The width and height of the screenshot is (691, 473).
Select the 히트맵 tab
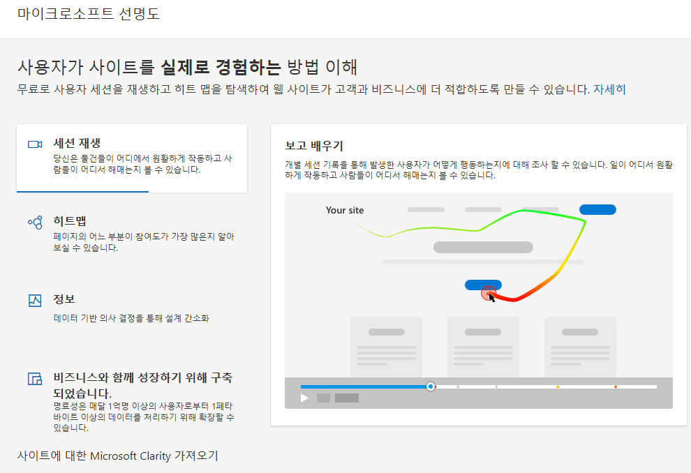[132, 234]
